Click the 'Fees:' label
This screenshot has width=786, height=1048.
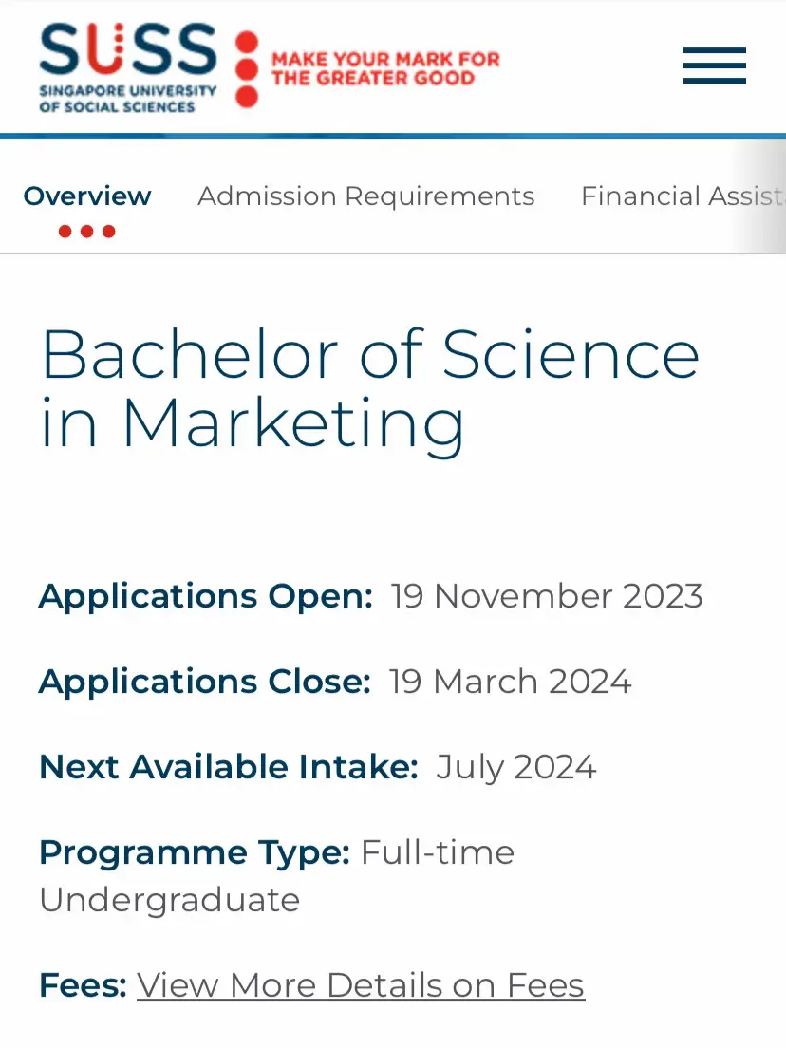(x=83, y=985)
